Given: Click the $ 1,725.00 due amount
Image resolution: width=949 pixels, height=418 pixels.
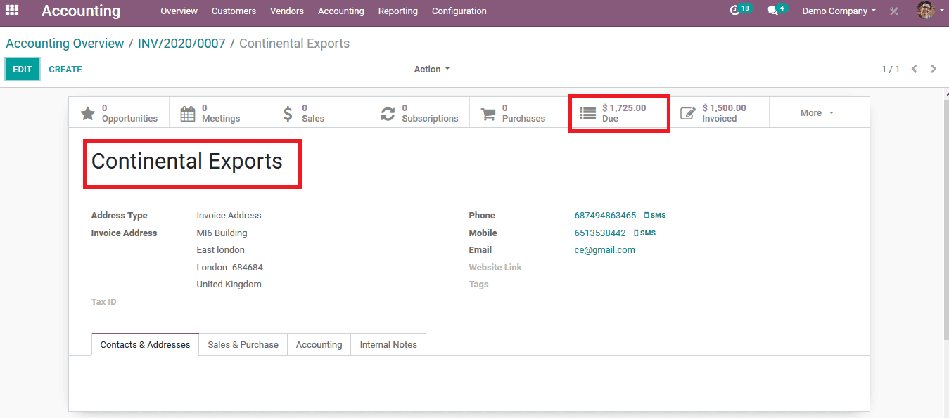Looking at the screenshot, I should (x=624, y=108).
